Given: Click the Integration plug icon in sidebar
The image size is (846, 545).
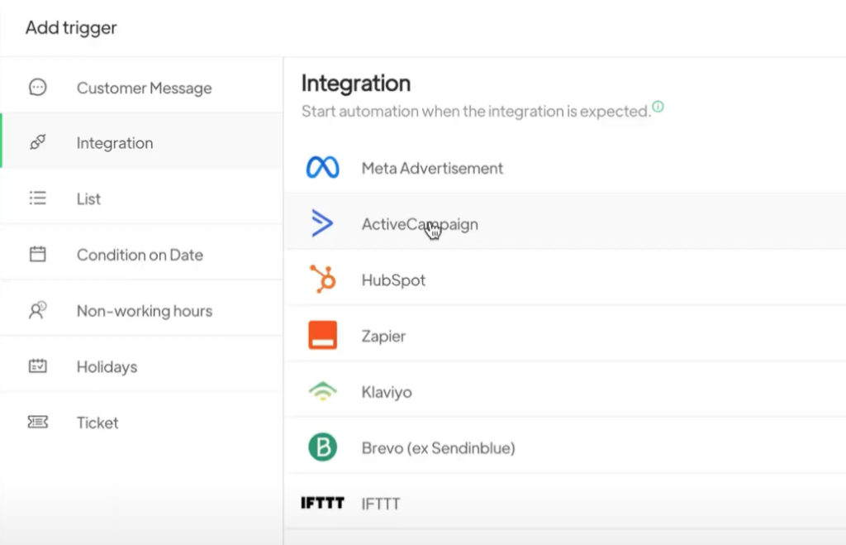Looking at the screenshot, I should (38, 143).
